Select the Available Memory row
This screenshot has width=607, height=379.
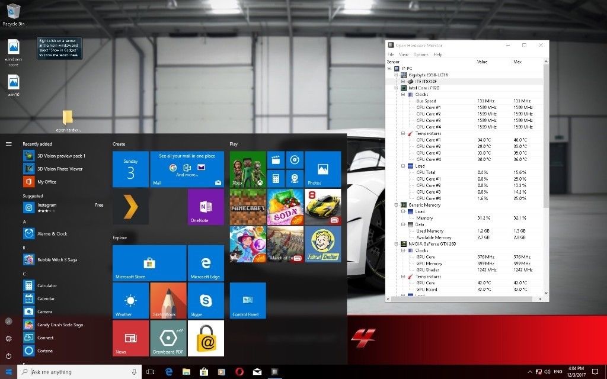pyautogui.click(x=465, y=237)
